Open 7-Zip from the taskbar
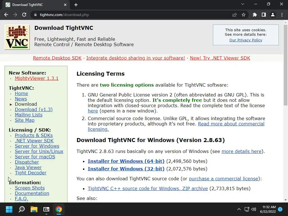The image size is (288, 216). pyautogui.click(x=46, y=209)
